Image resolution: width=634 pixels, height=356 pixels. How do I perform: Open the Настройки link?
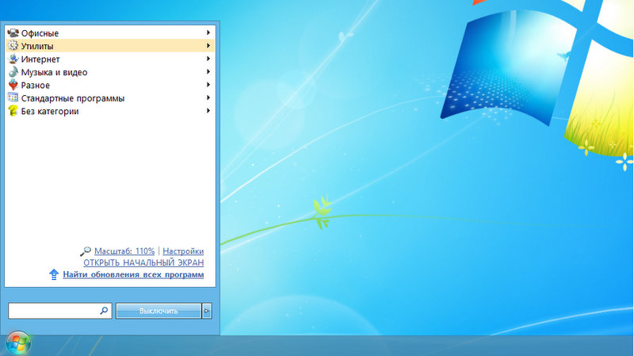click(183, 251)
